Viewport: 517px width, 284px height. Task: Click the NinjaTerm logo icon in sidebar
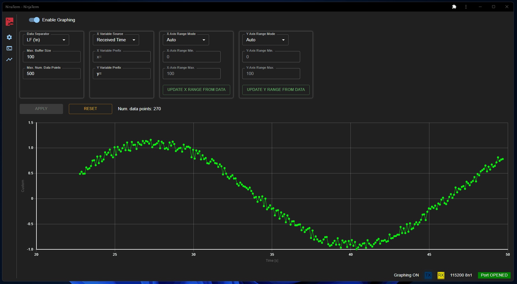click(10, 22)
